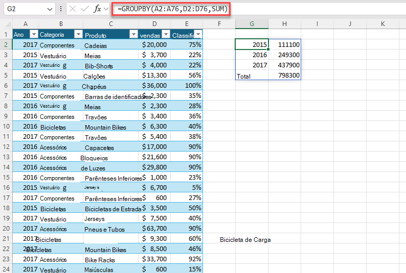Click the $36,000 sales cell
Image resolution: width=406 pixels, height=273 pixels.
pos(154,86)
